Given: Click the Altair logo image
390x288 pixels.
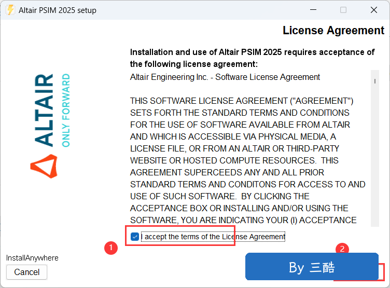Looking at the screenshot, I should click(50, 126).
